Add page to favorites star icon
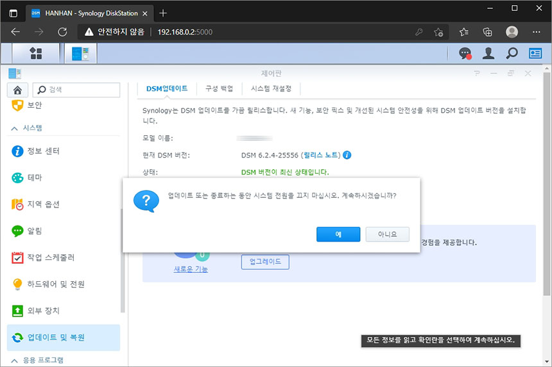 (438, 32)
